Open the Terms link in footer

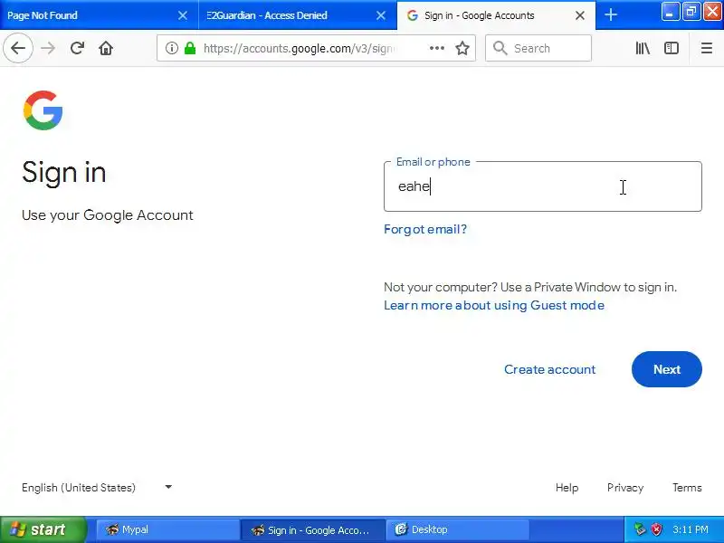click(x=687, y=488)
